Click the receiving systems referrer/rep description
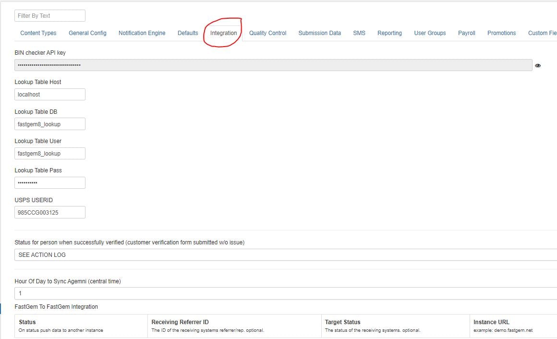The image size is (557, 339). pos(208,330)
